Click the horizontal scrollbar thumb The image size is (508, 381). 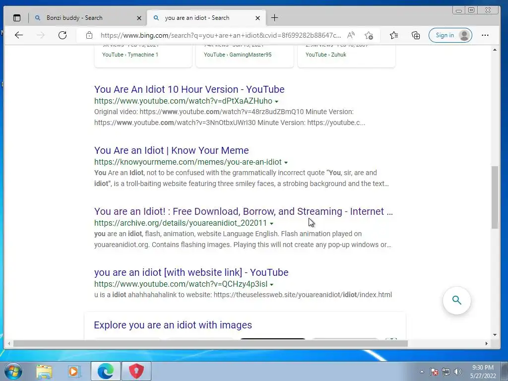[210, 343]
